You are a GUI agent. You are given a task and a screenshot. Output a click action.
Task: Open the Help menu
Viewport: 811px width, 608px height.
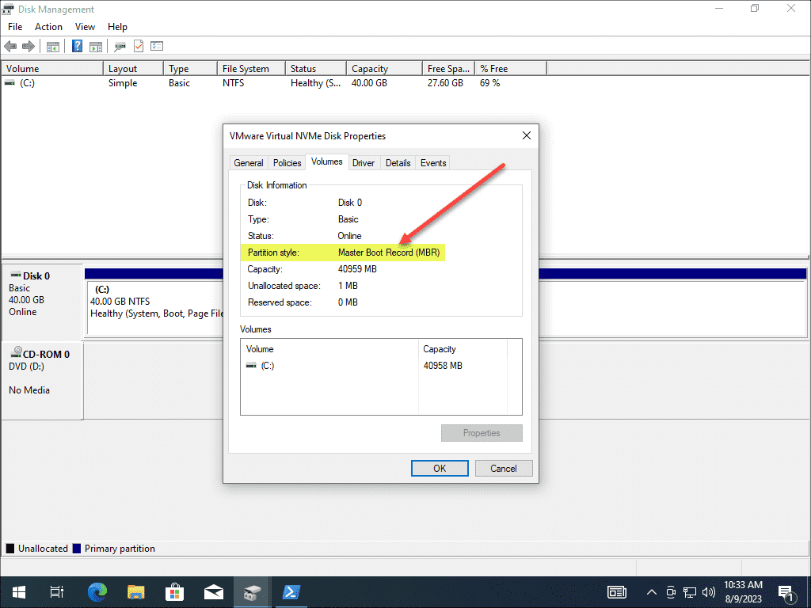(x=117, y=27)
